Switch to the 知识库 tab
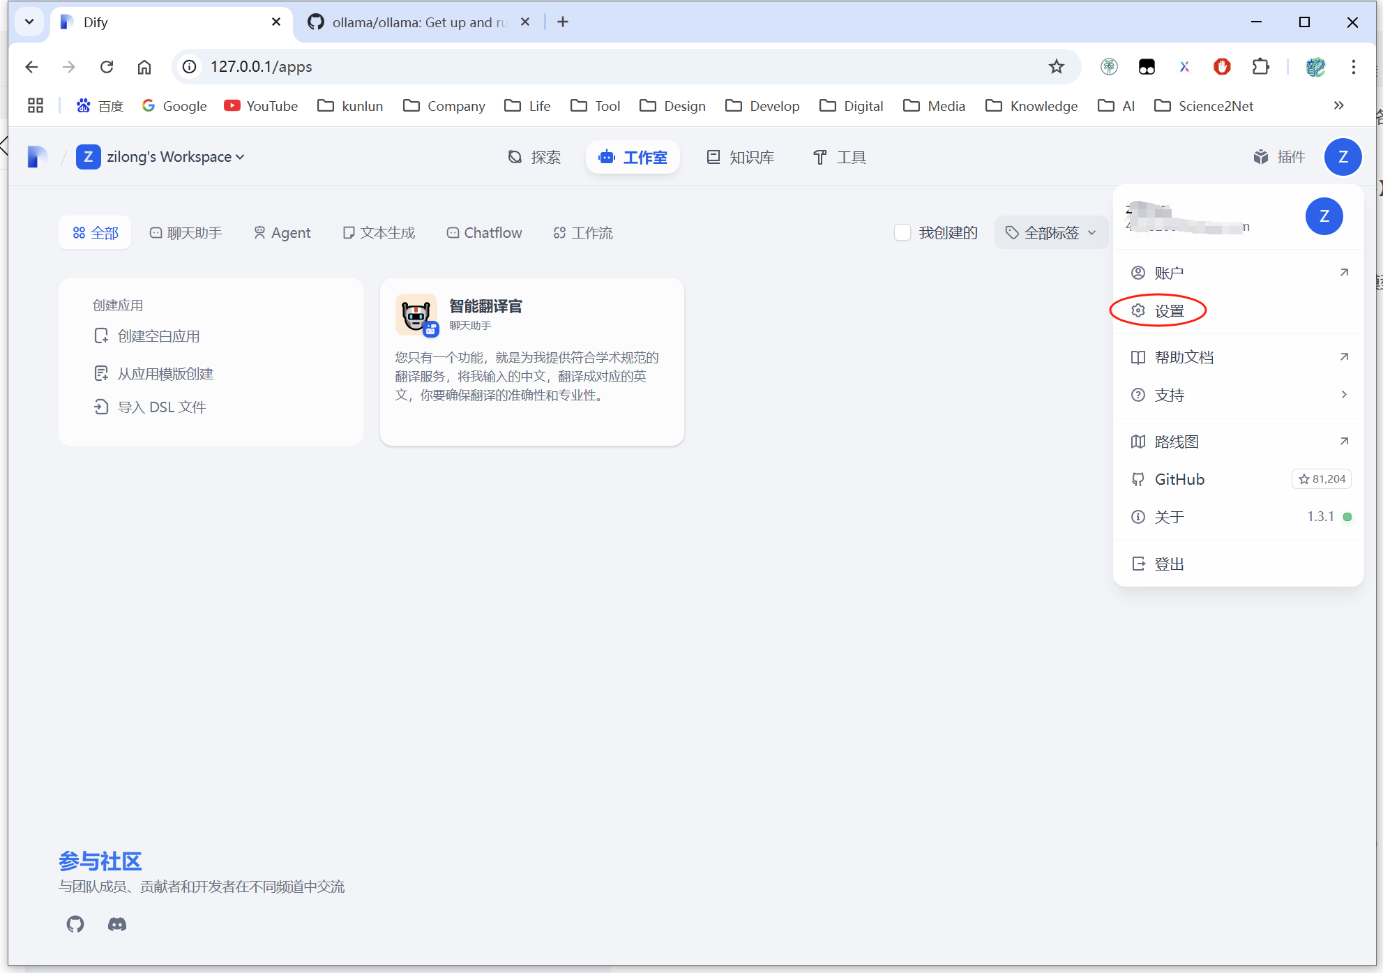 [x=740, y=157]
